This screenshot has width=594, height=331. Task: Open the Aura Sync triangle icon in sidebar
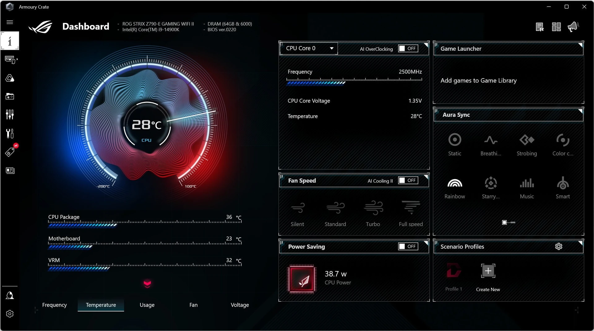(10, 78)
